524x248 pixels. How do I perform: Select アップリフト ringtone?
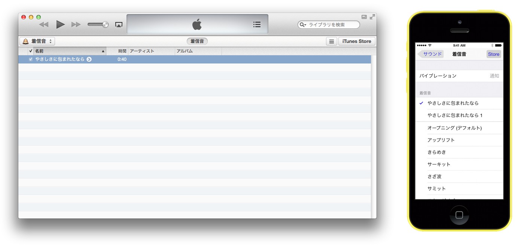(459, 140)
